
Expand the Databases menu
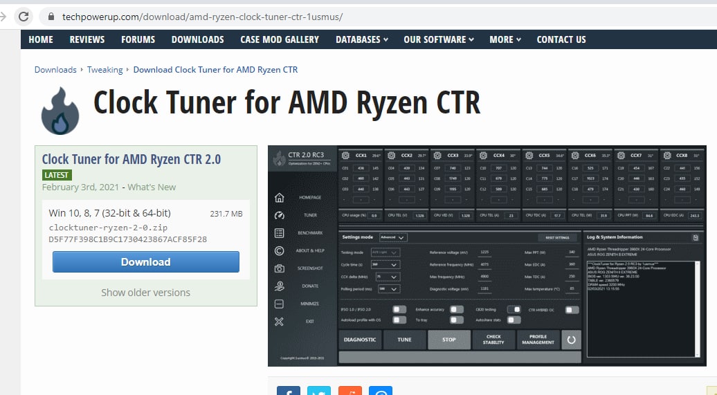(x=362, y=39)
